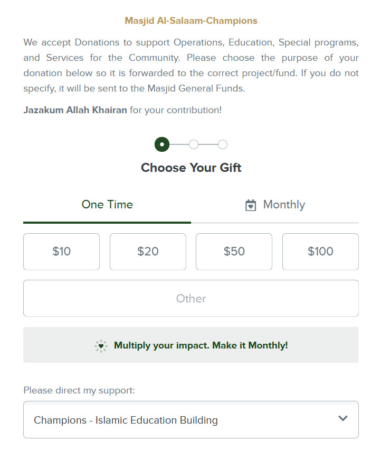Image resolution: width=381 pixels, height=449 pixels.
Task: Switch to the Monthly tab
Action: [x=274, y=205]
